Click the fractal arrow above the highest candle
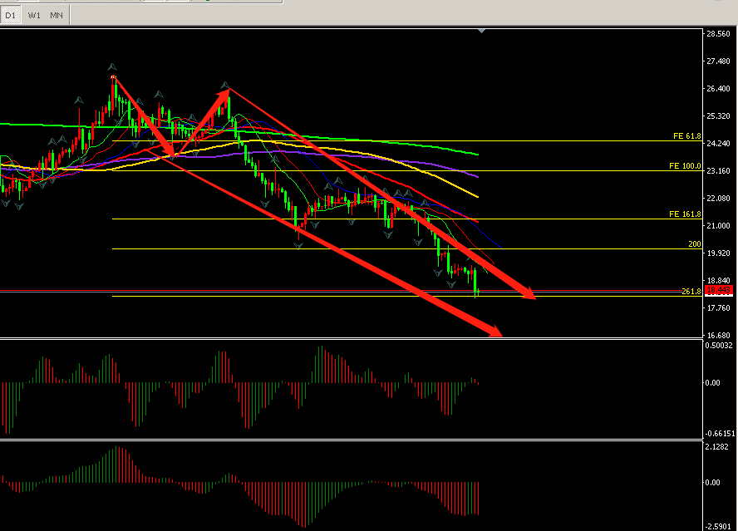 point(113,66)
